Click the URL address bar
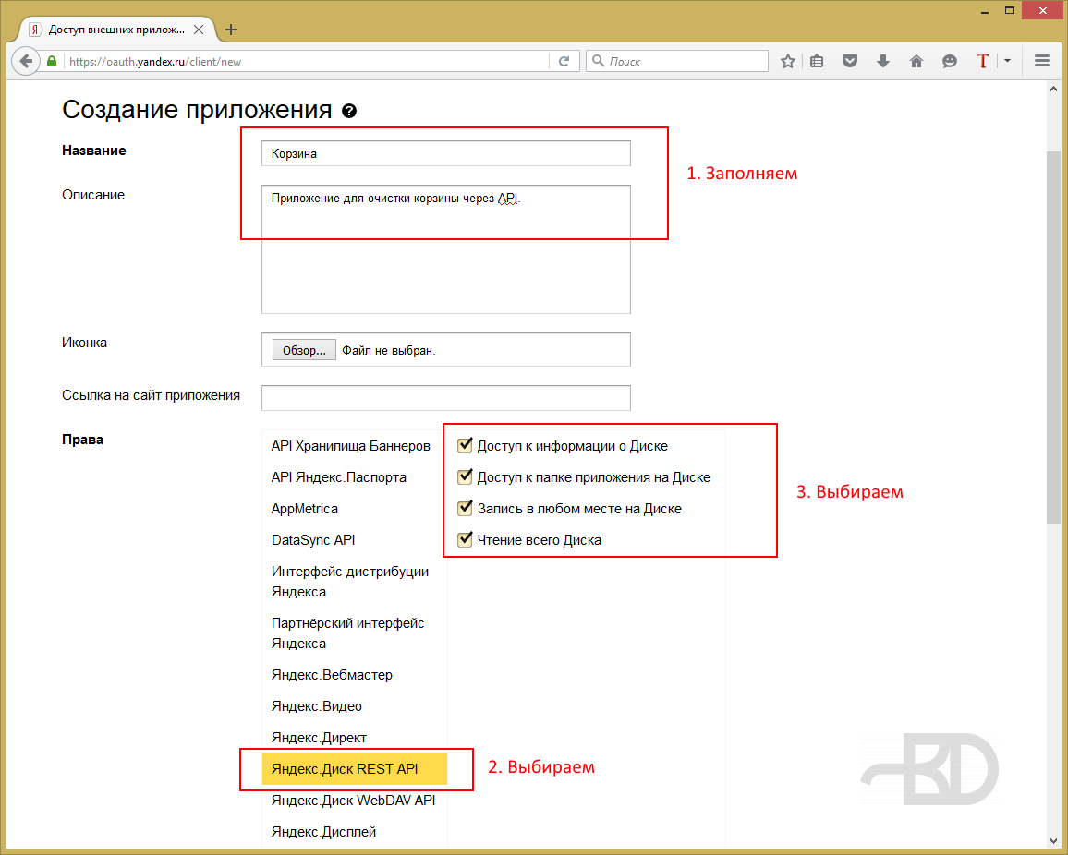The height and width of the screenshot is (855, 1068). click(307, 61)
